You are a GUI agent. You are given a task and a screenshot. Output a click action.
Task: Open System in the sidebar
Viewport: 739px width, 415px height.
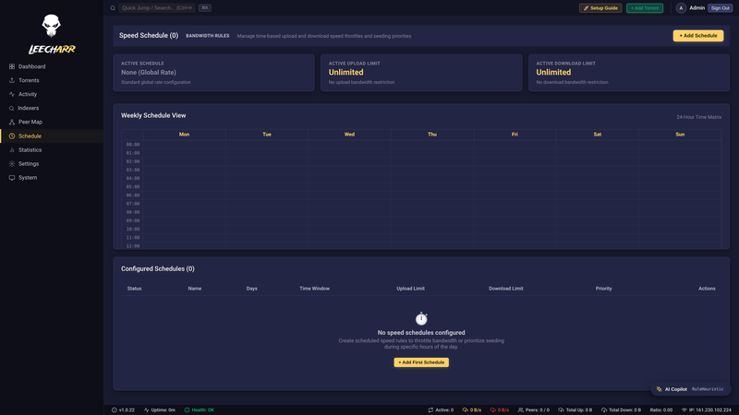[x=52, y=177]
